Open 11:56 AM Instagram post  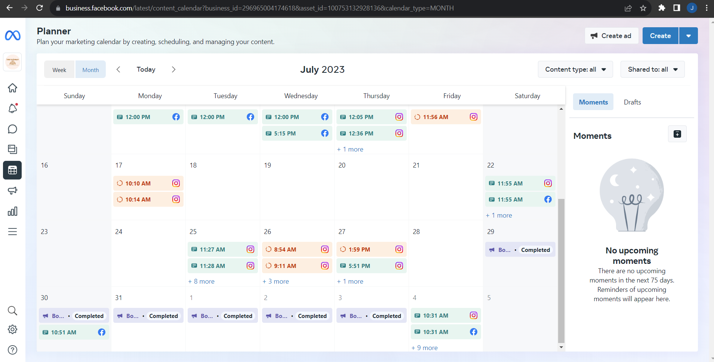click(x=446, y=117)
